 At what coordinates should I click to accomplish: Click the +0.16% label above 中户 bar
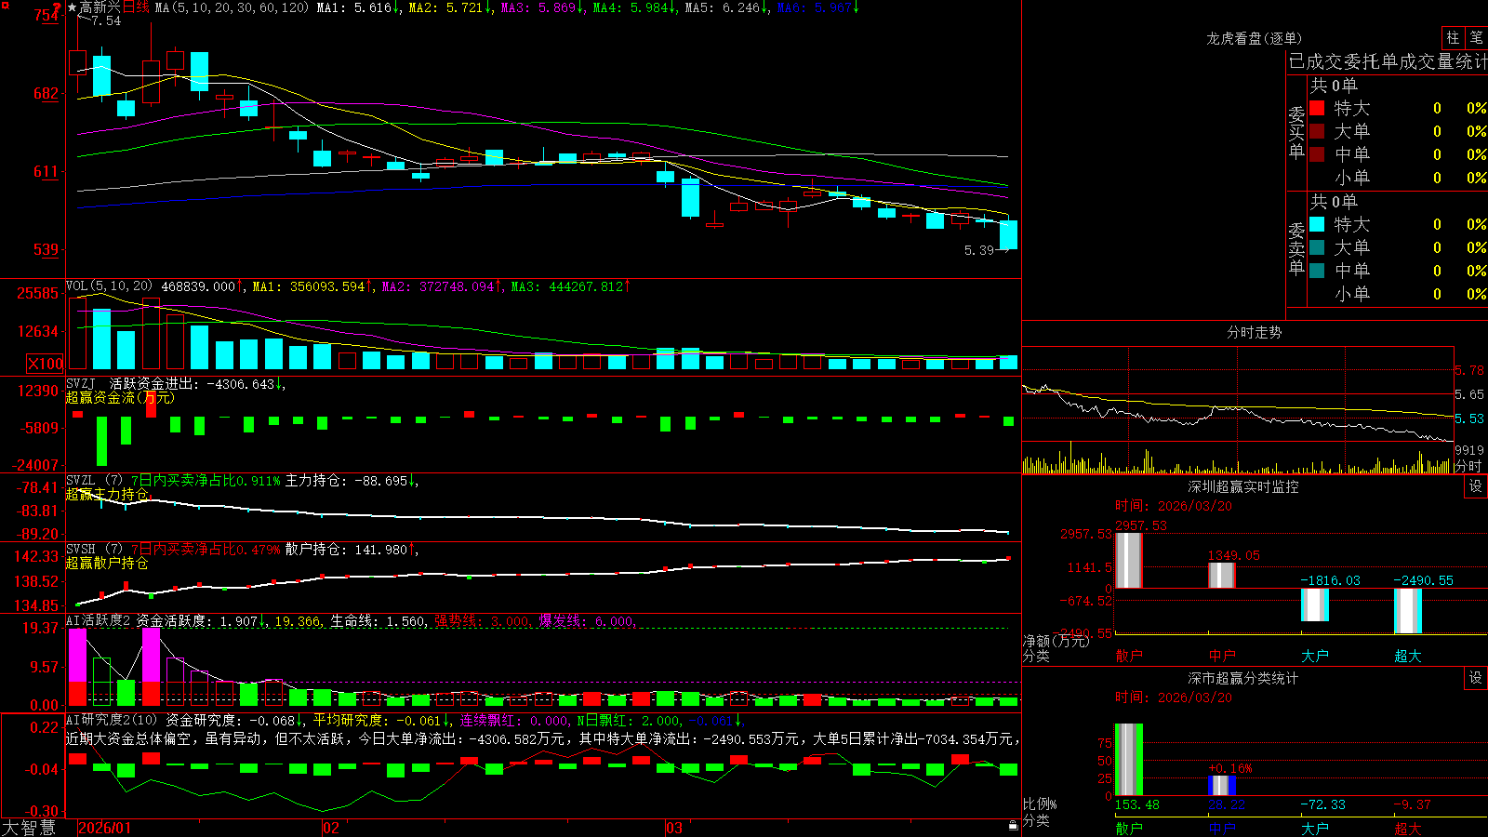pyautogui.click(x=1230, y=768)
